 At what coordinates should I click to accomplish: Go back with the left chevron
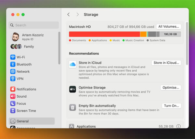(69, 14)
